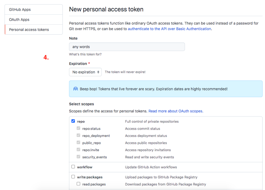Check the write:packages scope
Viewport: 265px width, 190px height.
tap(73, 177)
